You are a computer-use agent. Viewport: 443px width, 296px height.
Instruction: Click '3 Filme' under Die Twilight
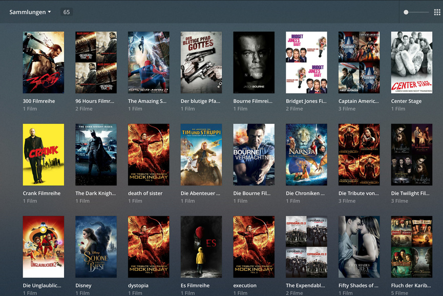399,201
